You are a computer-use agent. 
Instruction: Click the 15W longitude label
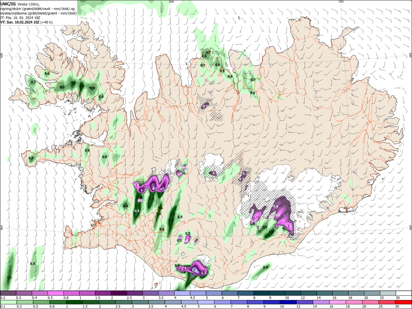tap(341, 2)
